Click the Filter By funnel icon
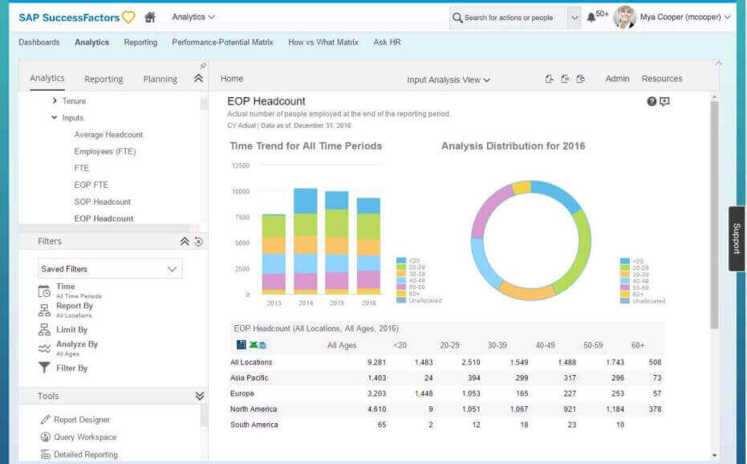The image size is (747, 464). [x=44, y=368]
